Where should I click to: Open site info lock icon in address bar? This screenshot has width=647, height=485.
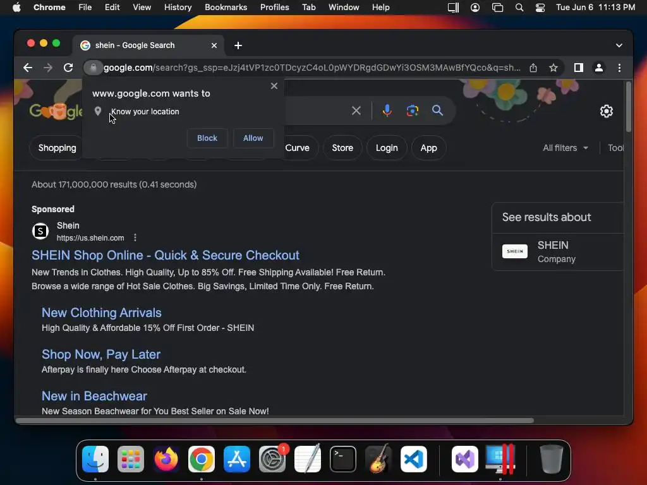pyautogui.click(x=94, y=68)
